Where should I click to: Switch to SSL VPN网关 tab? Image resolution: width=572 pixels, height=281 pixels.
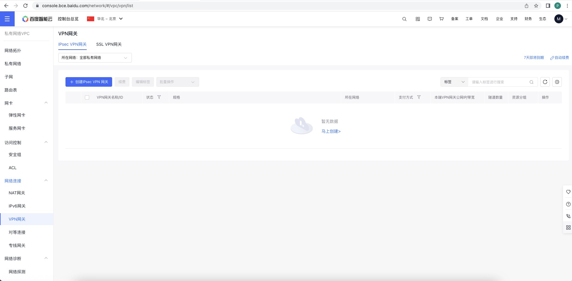[109, 44]
